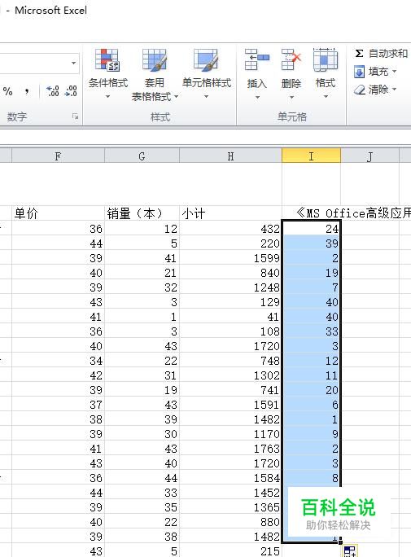The width and height of the screenshot is (411, 557).
Task: Click the Format cells (格式) icon
Action: [x=325, y=59]
